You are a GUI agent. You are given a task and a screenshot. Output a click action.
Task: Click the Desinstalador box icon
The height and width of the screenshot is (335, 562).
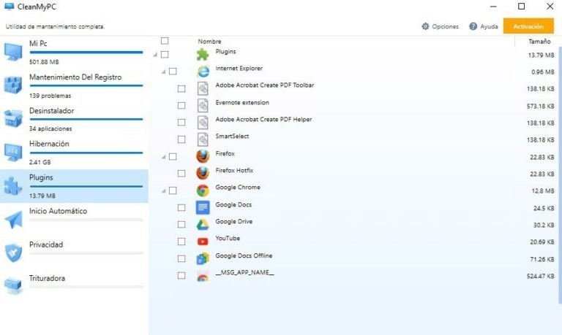point(13,118)
